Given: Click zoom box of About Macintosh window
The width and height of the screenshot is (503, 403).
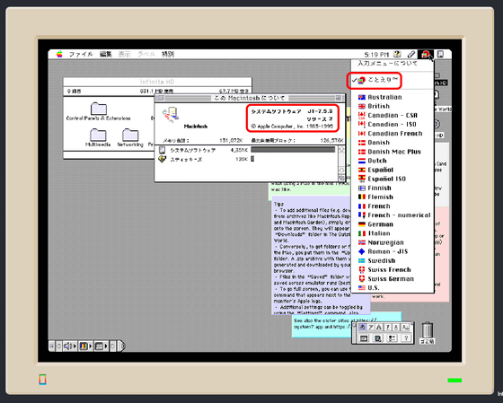Looking at the screenshot, I should pos(339,98).
